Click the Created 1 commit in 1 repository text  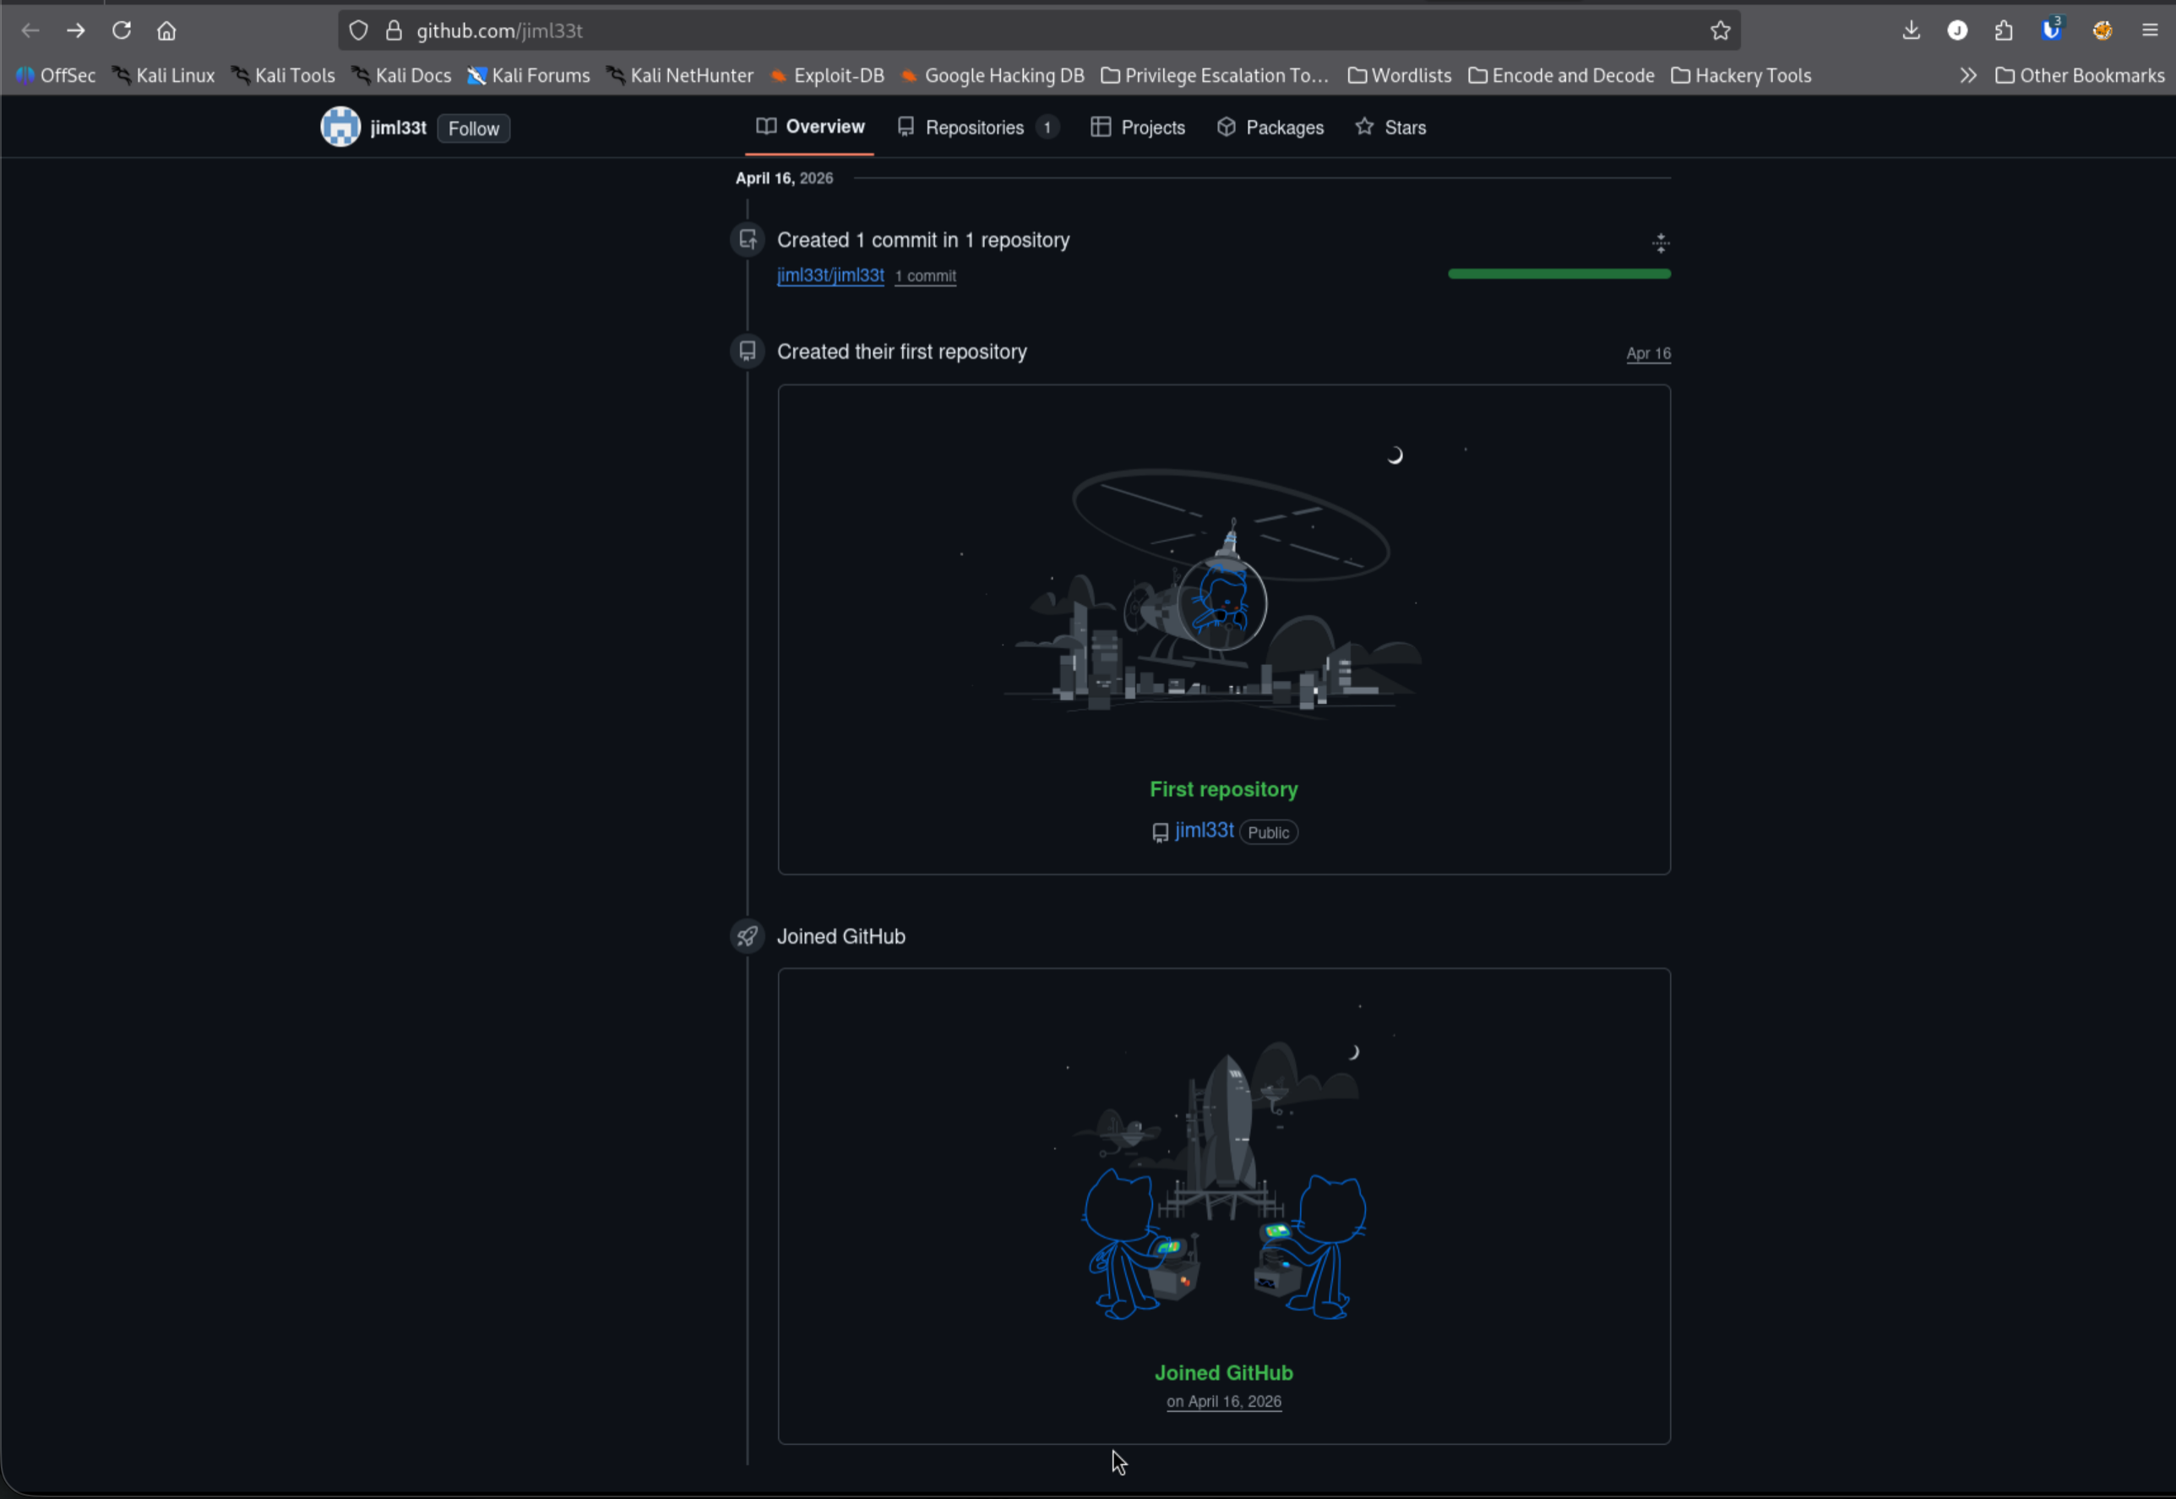[x=922, y=239]
